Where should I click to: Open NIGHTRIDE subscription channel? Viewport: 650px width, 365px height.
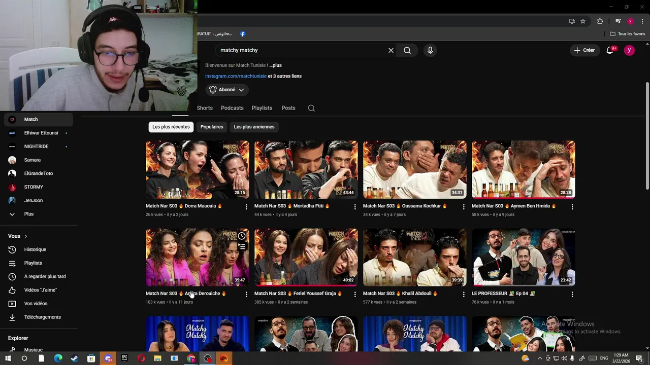pyautogui.click(x=39, y=147)
